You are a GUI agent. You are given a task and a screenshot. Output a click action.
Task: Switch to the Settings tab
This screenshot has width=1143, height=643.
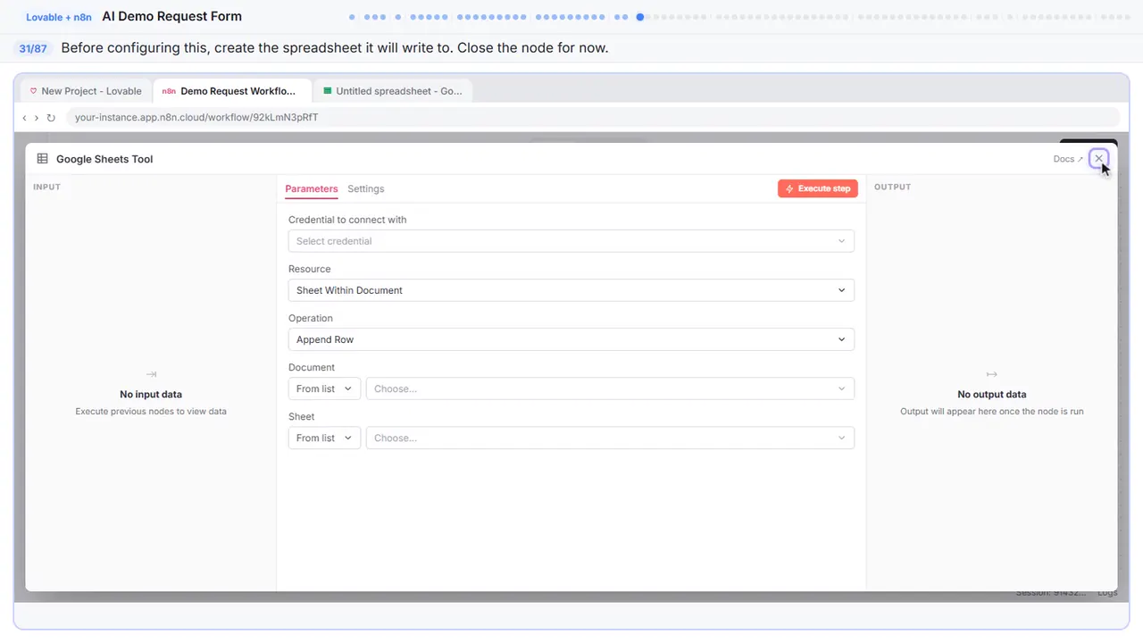(x=366, y=188)
